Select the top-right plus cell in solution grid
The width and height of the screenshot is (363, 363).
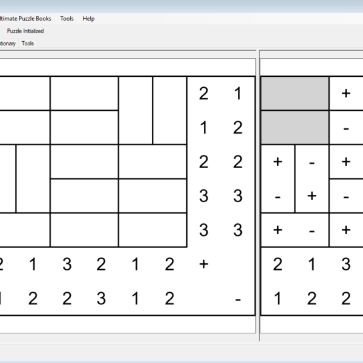(x=346, y=93)
